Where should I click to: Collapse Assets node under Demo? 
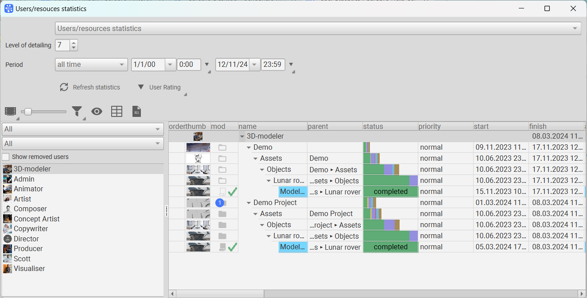click(x=256, y=159)
